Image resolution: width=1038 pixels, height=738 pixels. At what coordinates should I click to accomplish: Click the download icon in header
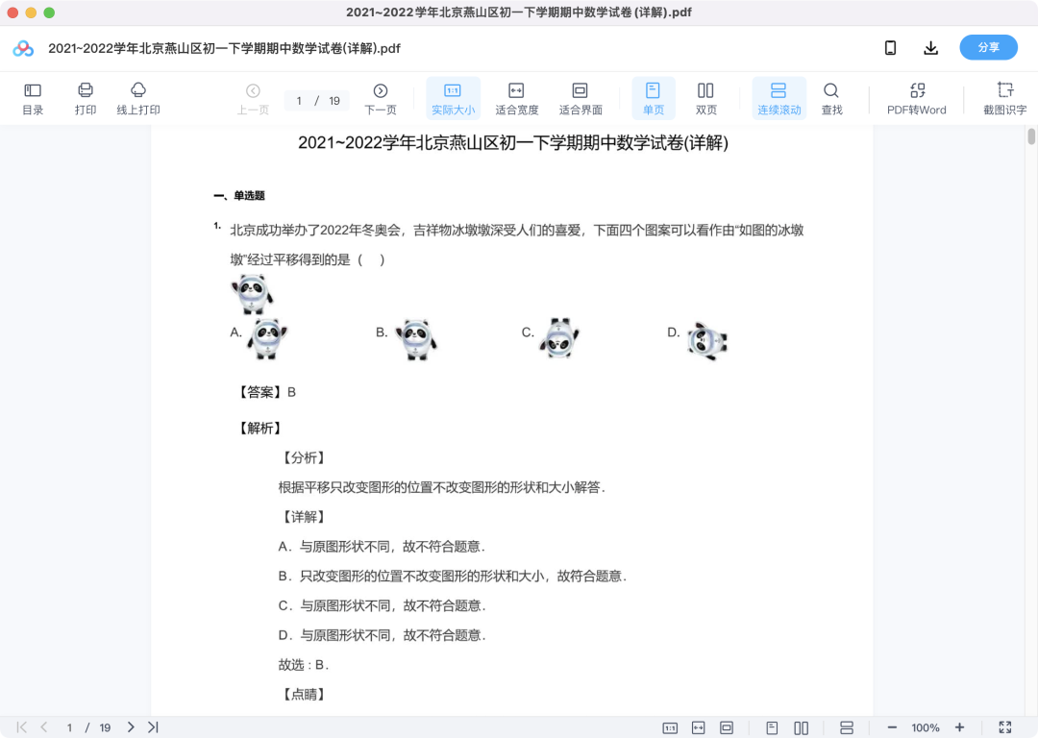coord(930,48)
